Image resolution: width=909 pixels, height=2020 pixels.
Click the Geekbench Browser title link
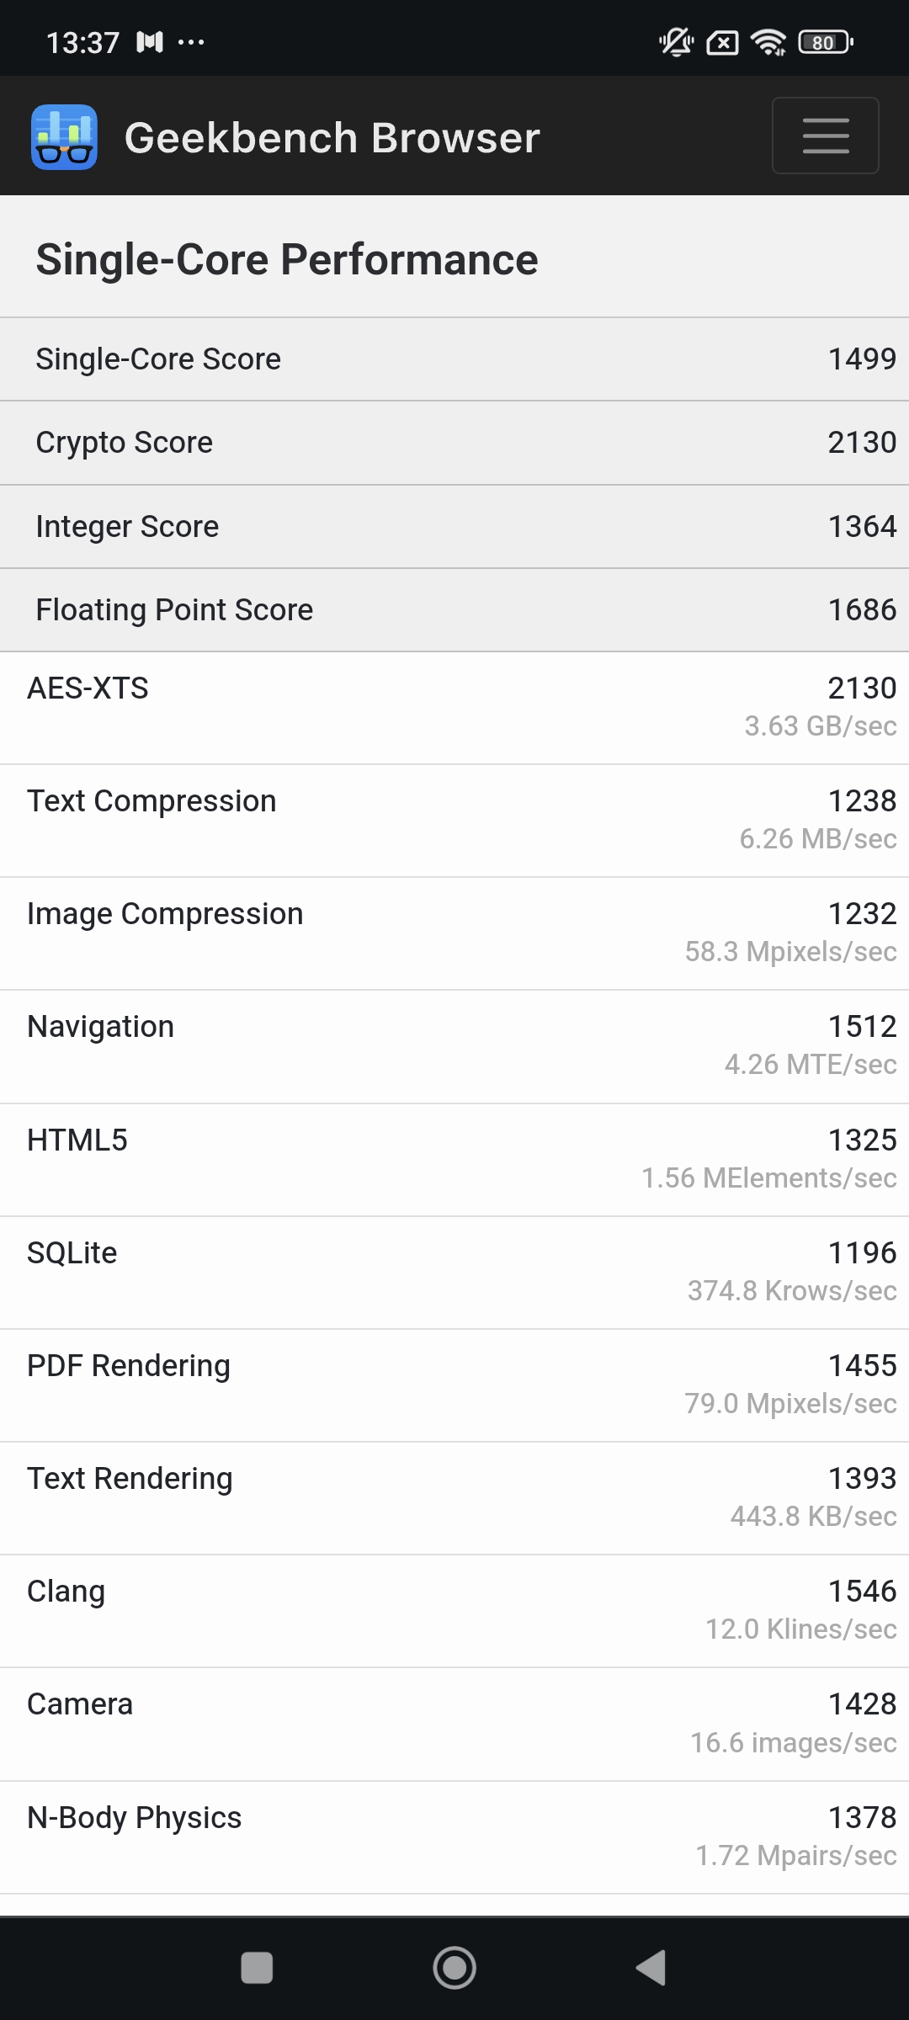332,138
